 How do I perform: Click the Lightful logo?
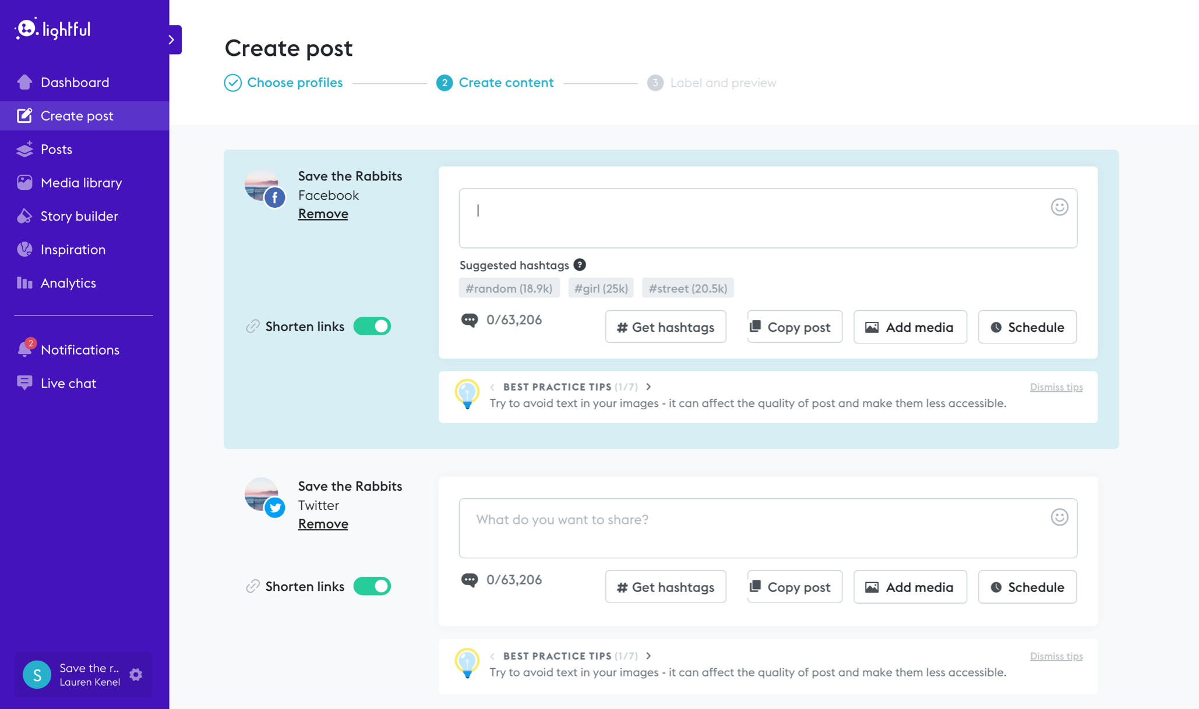(x=53, y=29)
